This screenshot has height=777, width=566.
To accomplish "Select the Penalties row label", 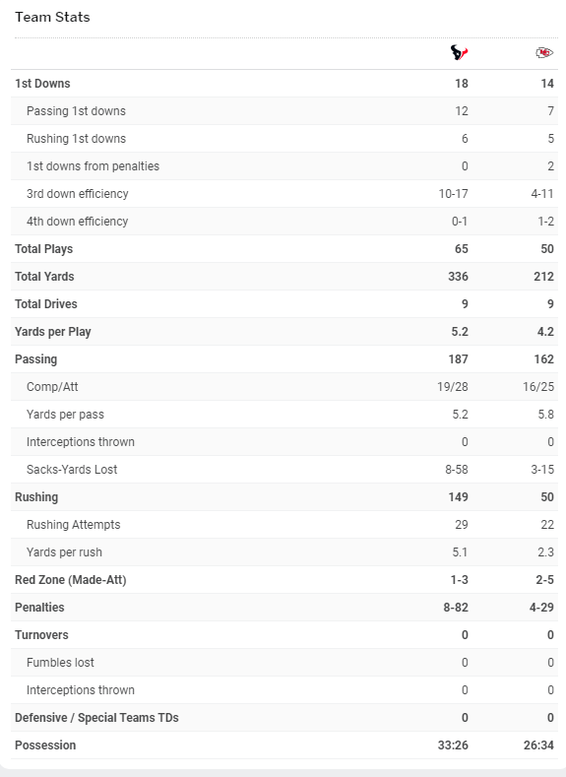I will [x=39, y=608].
